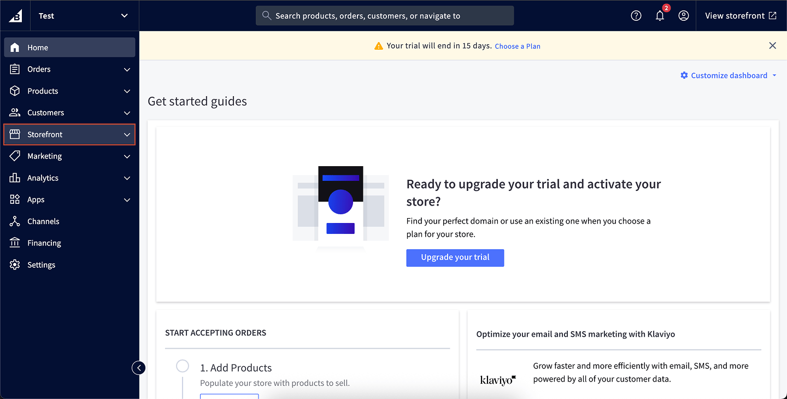Click the Choose a Plan link
The image size is (787, 399).
[x=518, y=46]
